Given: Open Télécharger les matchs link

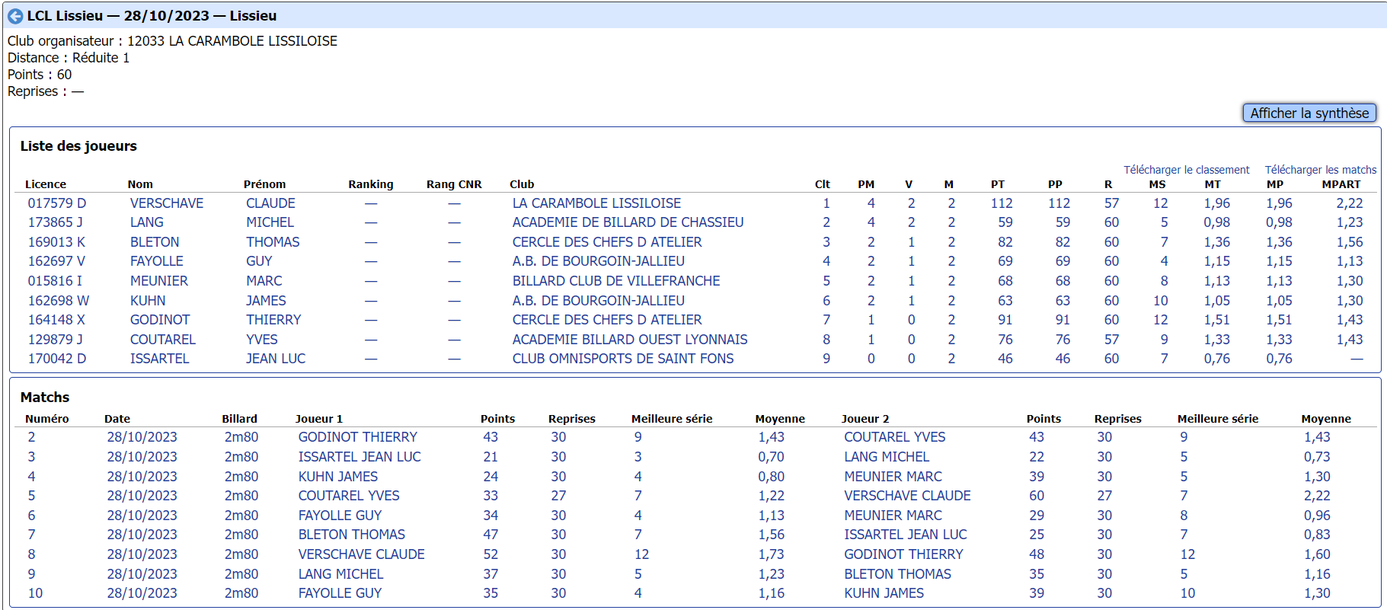Looking at the screenshot, I should tap(1321, 170).
